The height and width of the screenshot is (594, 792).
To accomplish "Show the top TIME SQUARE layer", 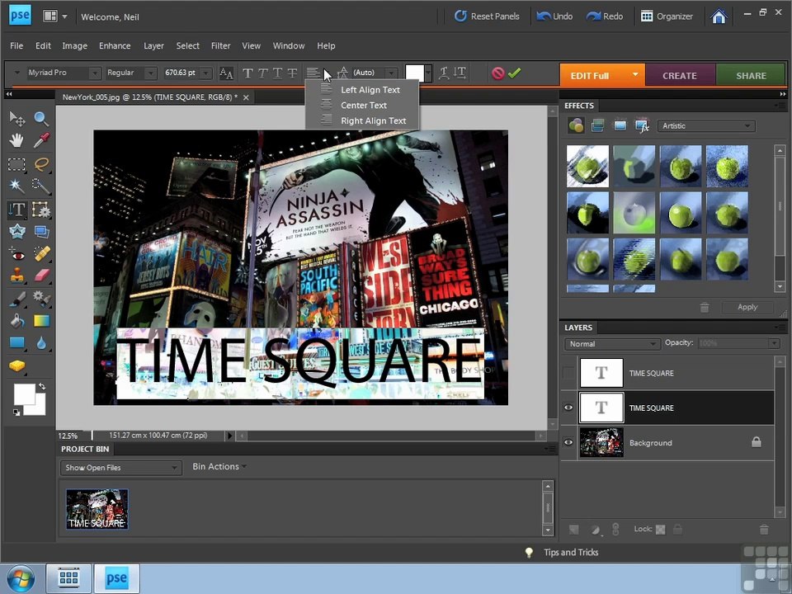I will (568, 373).
